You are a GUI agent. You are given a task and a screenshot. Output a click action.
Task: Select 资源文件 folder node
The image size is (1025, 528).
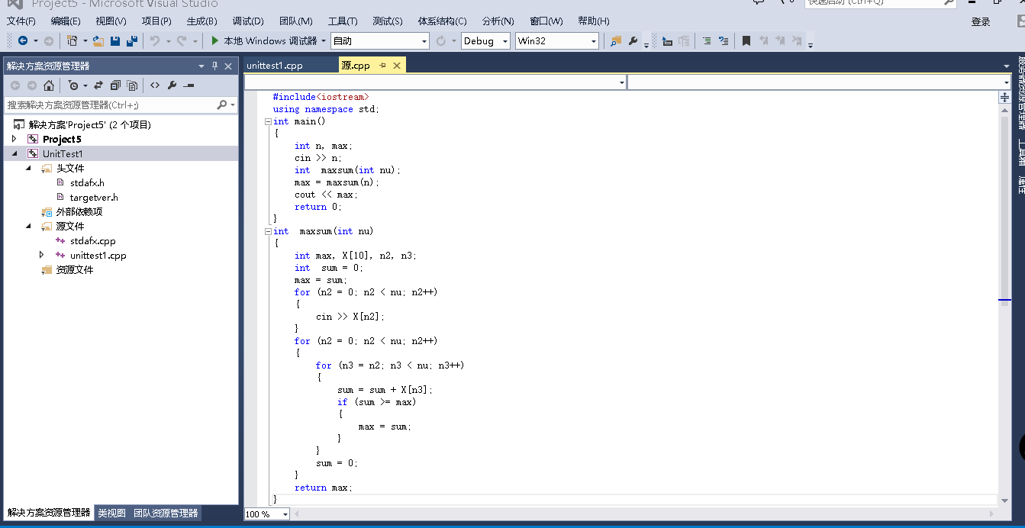(75, 269)
